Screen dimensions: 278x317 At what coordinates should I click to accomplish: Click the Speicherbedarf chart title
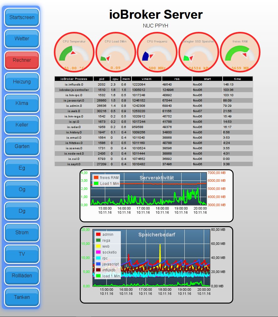[x=157, y=235]
